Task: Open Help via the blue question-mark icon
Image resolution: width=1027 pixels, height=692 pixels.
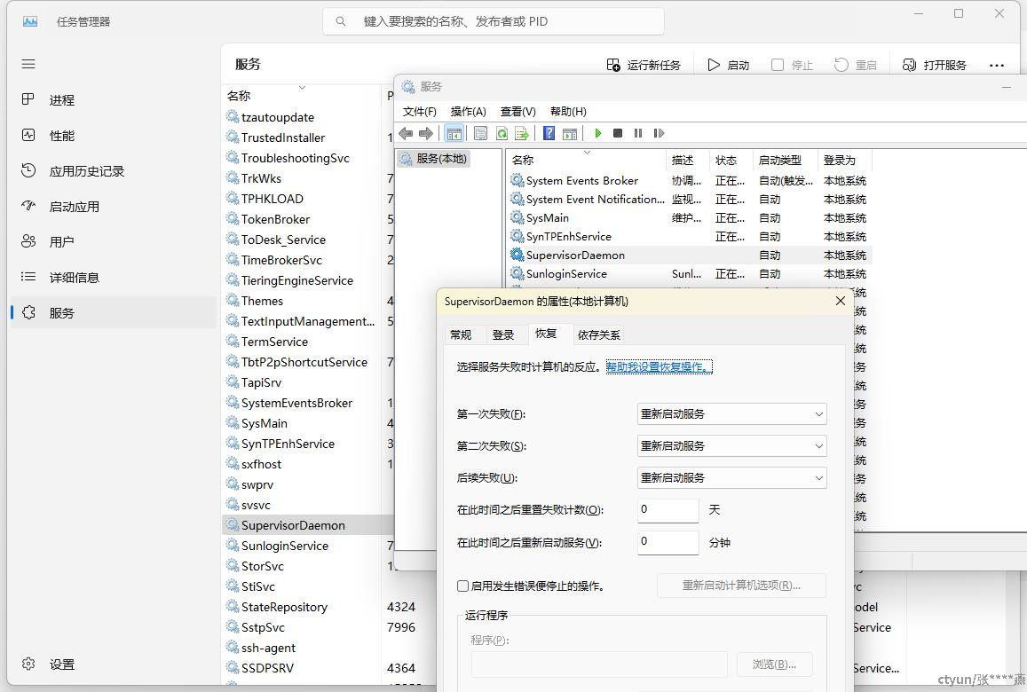Action: click(549, 134)
